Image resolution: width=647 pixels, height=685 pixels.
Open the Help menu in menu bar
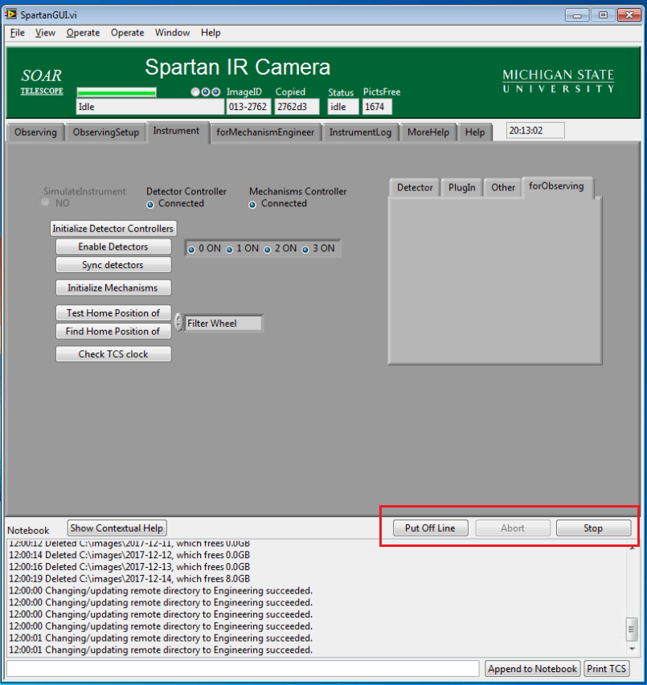point(211,33)
